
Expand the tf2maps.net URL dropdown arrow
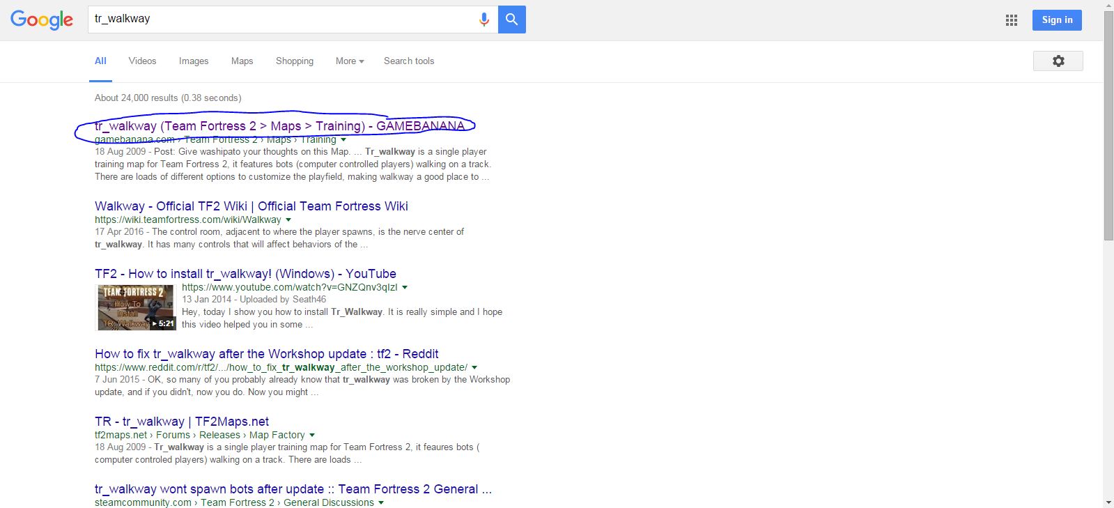pyautogui.click(x=312, y=436)
